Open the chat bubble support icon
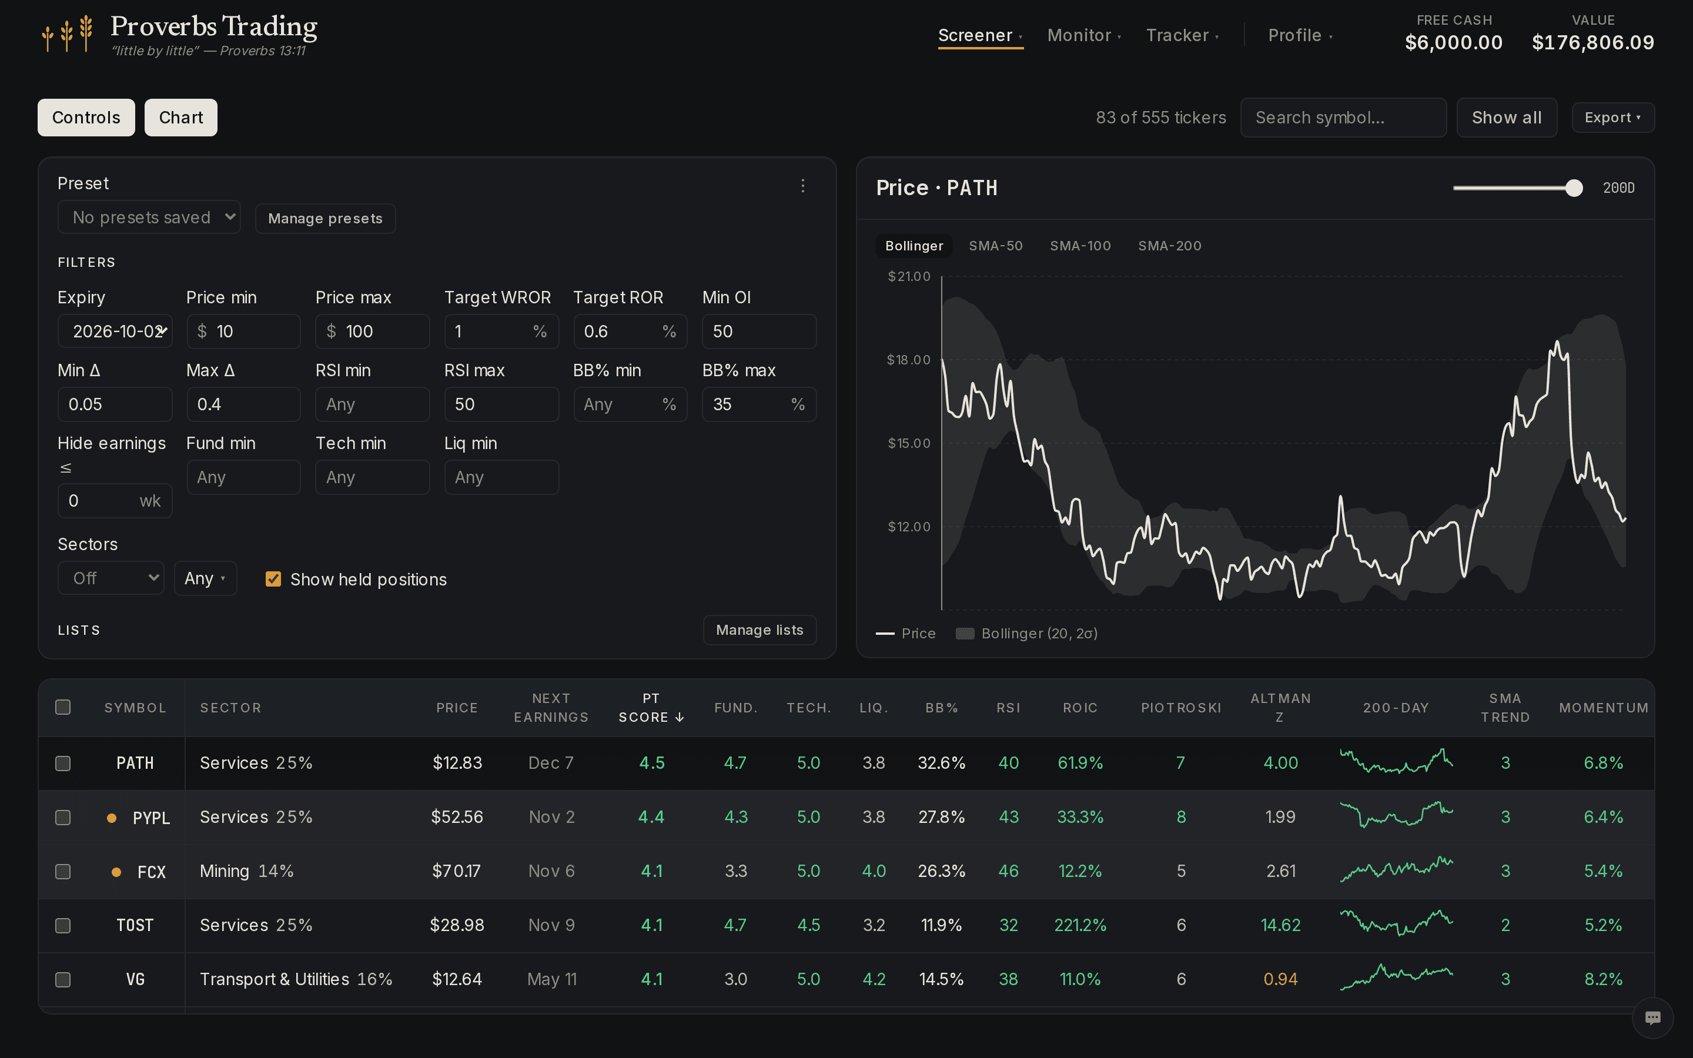This screenshot has height=1058, width=1693. (1652, 1017)
